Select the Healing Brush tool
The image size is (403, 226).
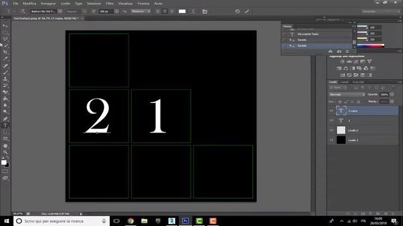(5, 65)
